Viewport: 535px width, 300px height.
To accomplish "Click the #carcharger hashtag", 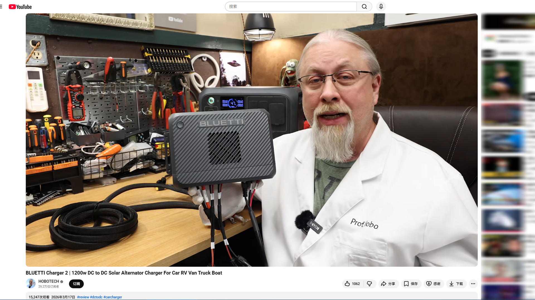I will (113, 297).
